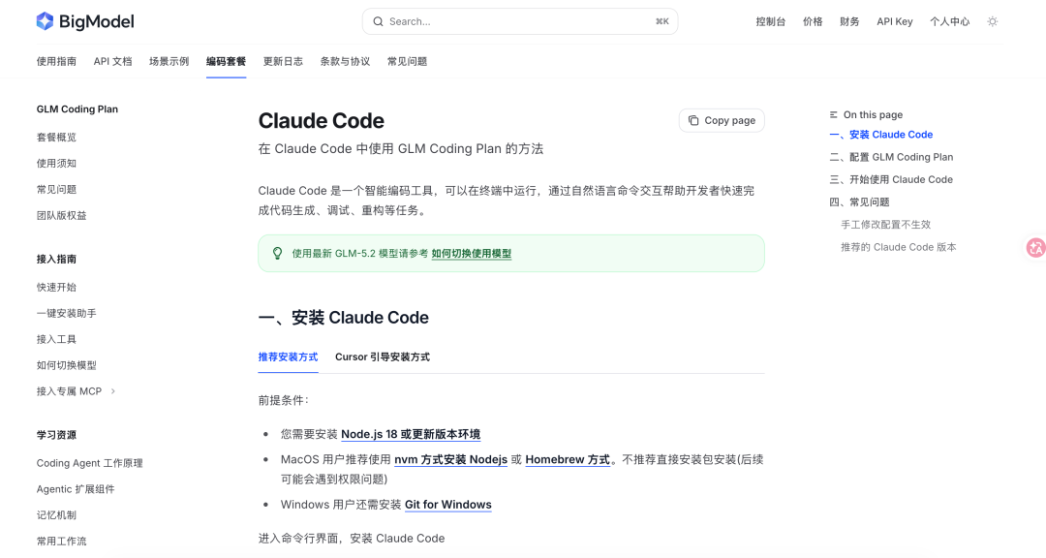Screen dimensions: 1046x558
Task: Click the On this page list icon
Action: pyautogui.click(x=833, y=115)
